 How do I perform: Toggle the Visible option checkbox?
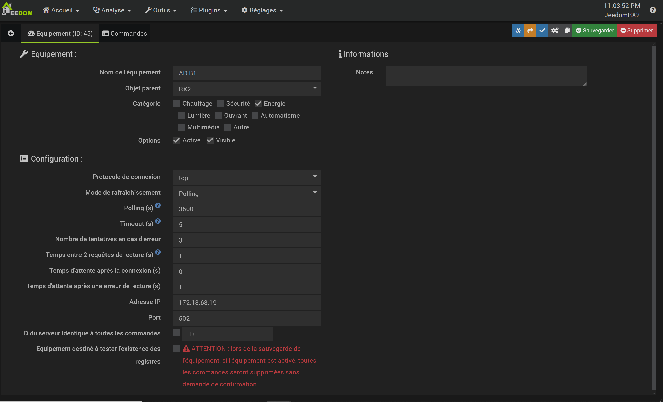point(210,140)
